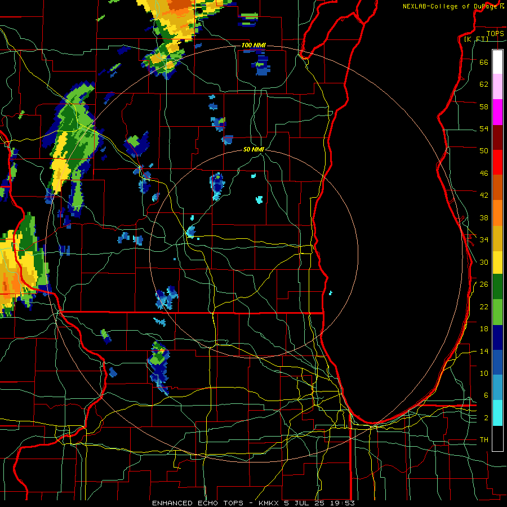Viewport: 507px width, 507px height.
Task: Select the magenta legend swatch
Action: click(497, 112)
